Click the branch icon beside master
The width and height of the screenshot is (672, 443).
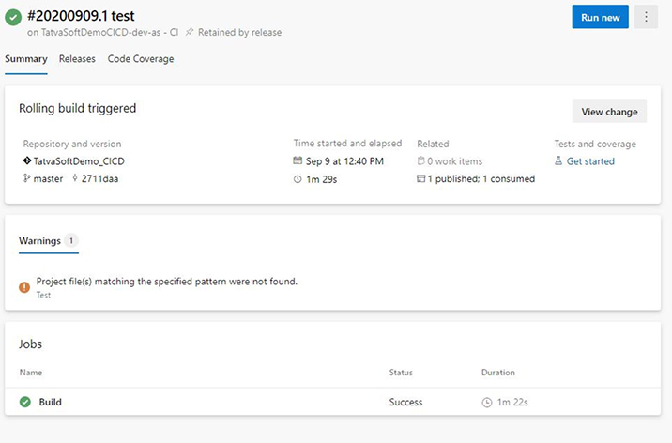[26, 178]
